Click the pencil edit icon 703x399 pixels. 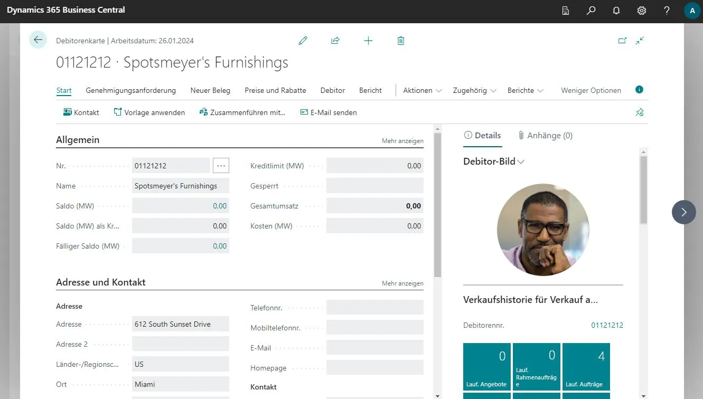click(x=303, y=41)
